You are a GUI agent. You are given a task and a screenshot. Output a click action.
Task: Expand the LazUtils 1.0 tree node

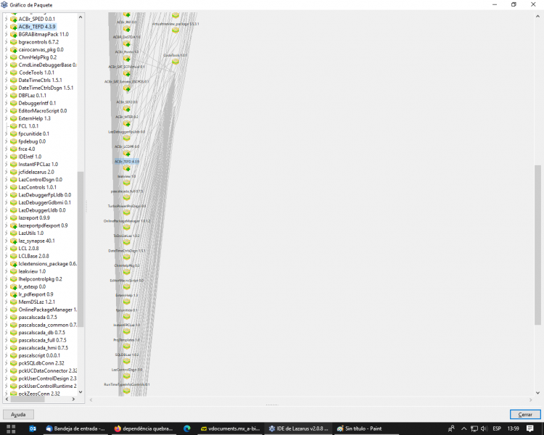pyautogui.click(x=7, y=233)
